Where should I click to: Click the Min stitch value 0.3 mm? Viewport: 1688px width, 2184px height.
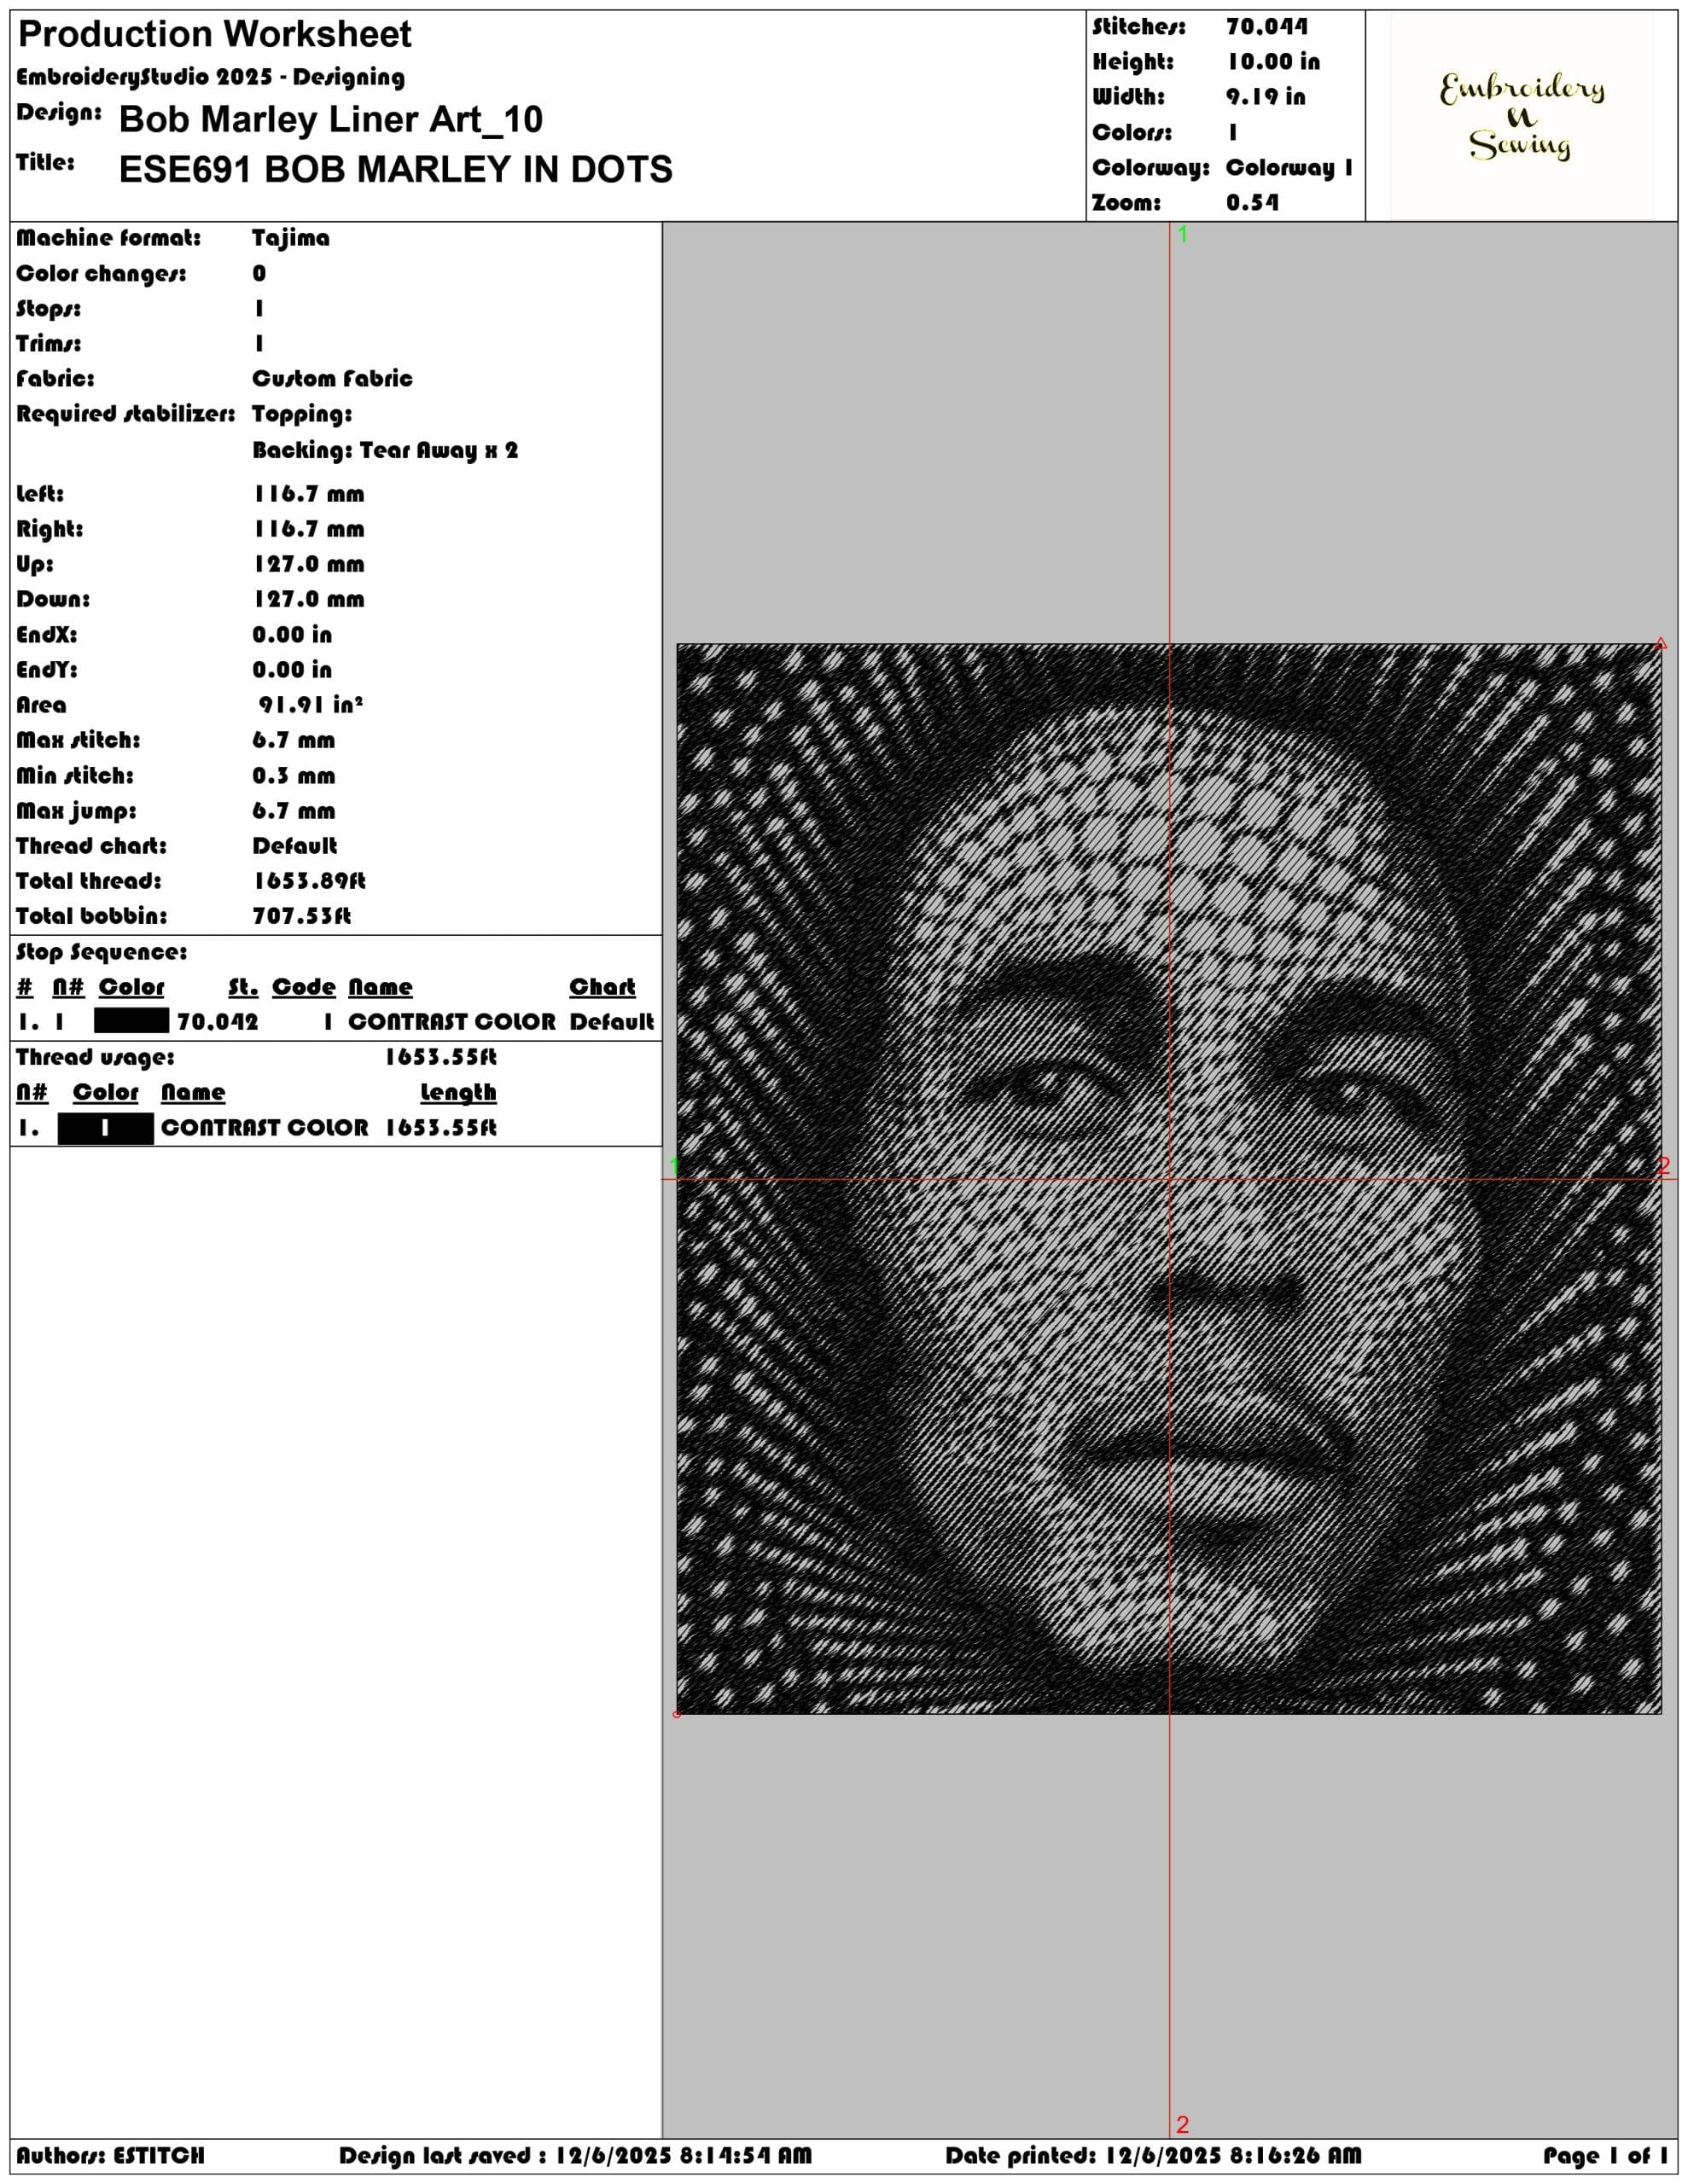coord(294,776)
